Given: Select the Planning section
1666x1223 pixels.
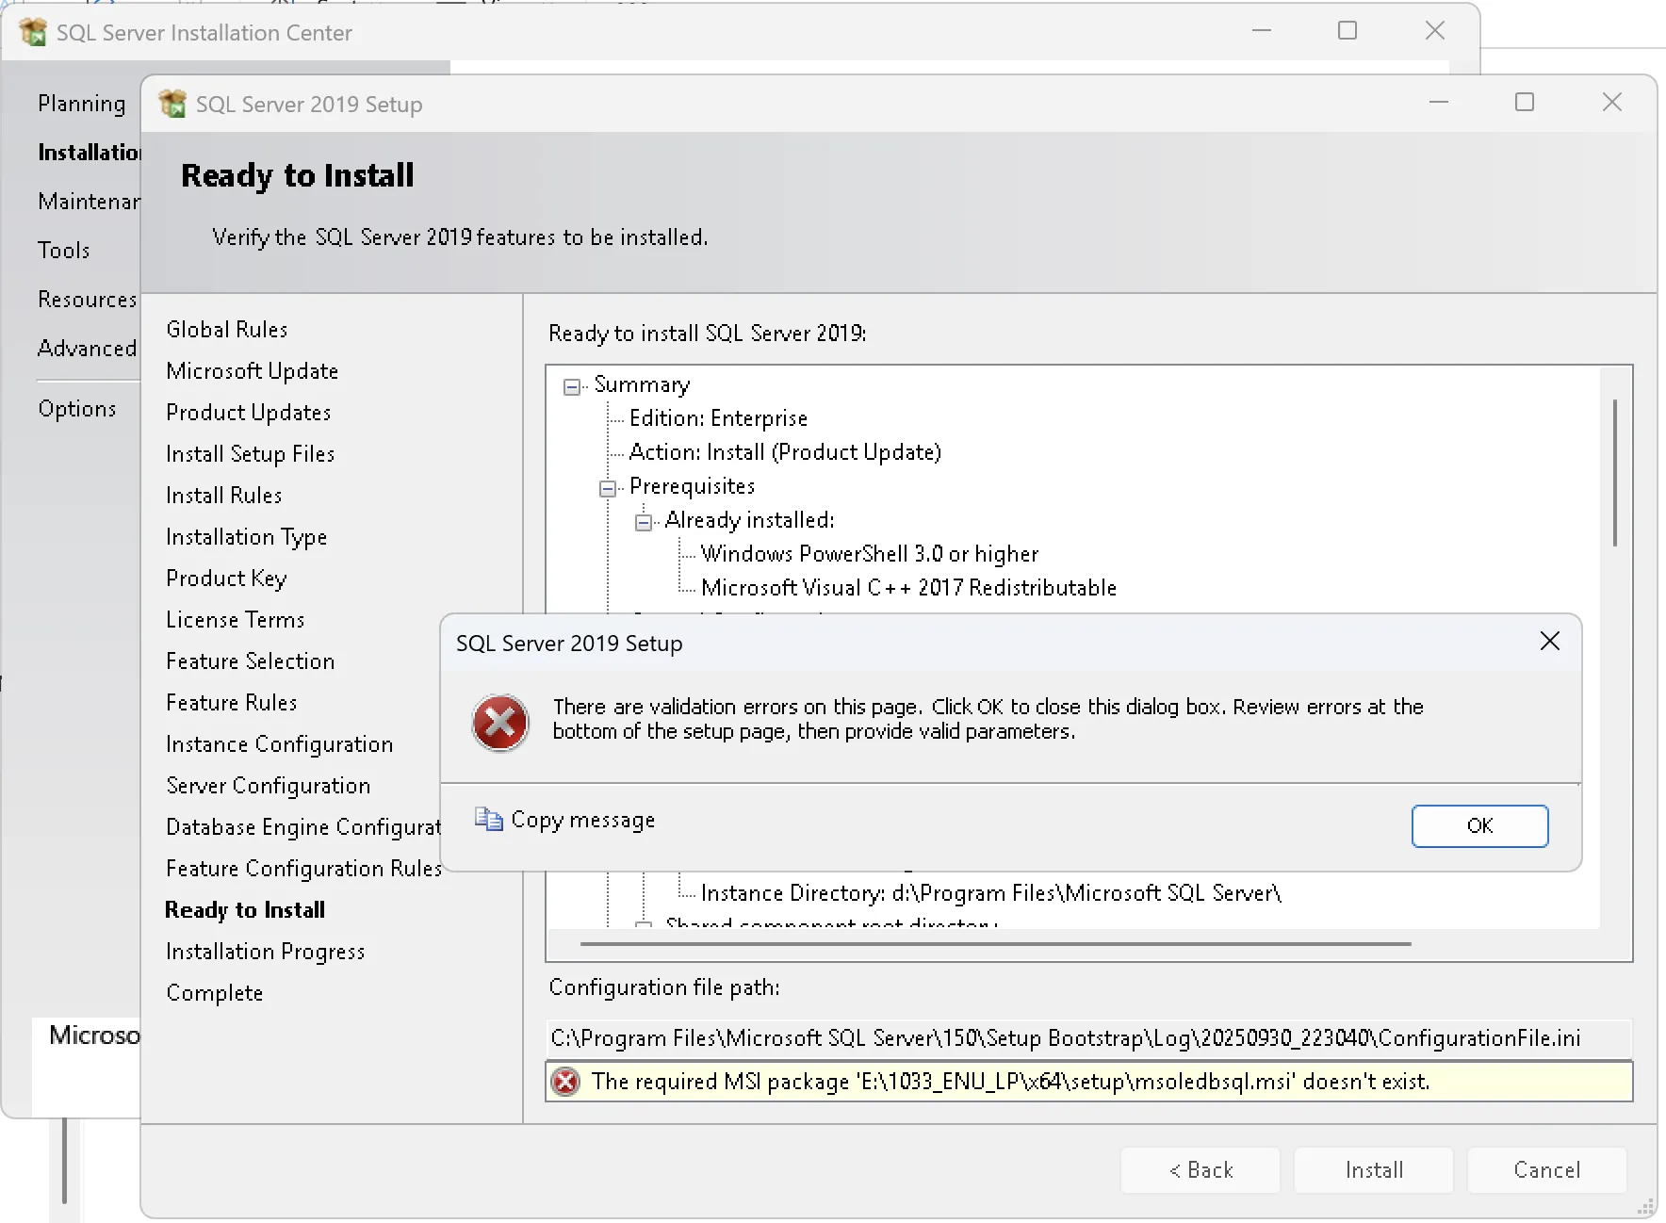Looking at the screenshot, I should click(81, 103).
